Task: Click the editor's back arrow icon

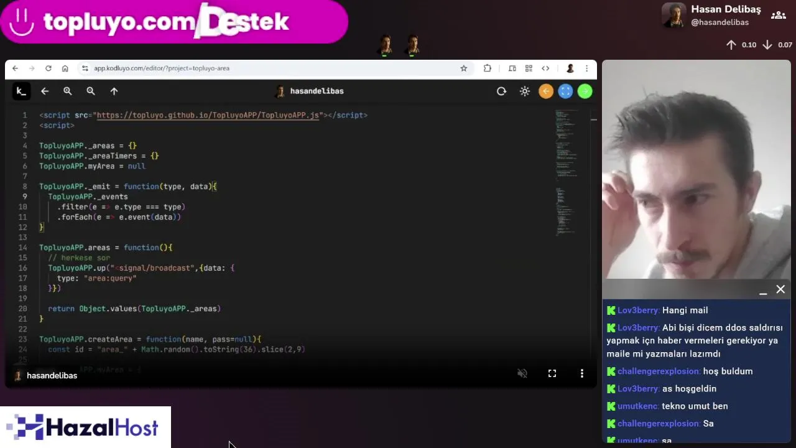Action: click(45, 91)
